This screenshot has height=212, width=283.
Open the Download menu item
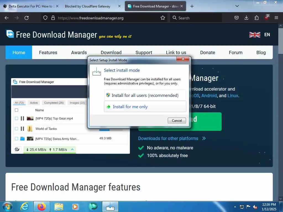click(x=111, y=52)
